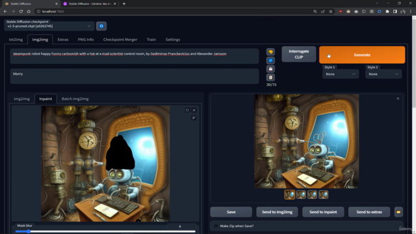Open a new browser tab

(x=124, y=4)
